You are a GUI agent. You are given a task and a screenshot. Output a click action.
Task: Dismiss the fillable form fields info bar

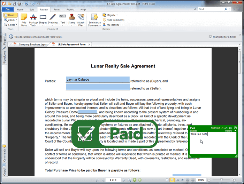click(240, 34)
